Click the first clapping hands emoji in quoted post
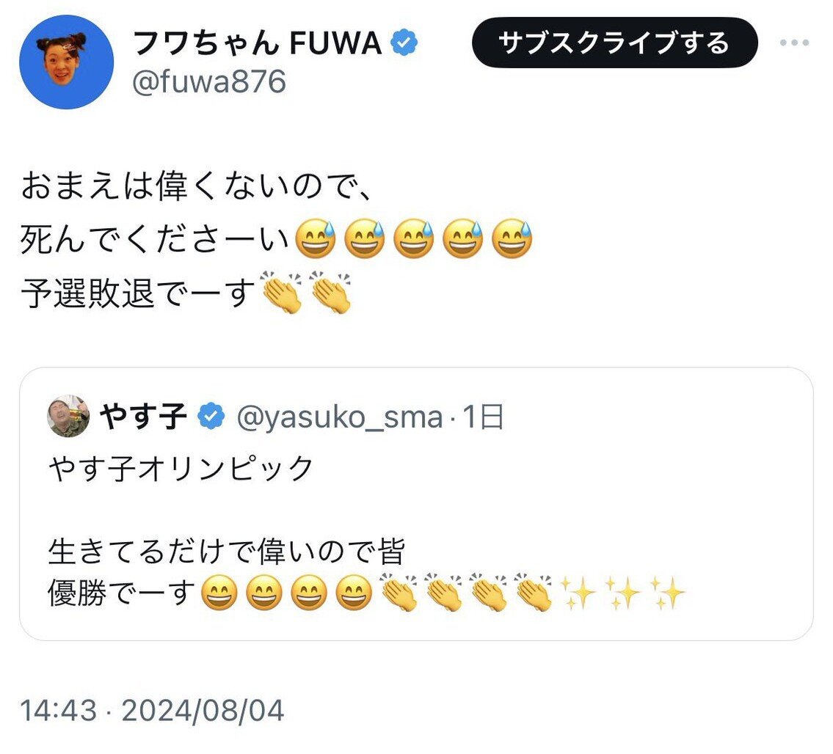 399,593
